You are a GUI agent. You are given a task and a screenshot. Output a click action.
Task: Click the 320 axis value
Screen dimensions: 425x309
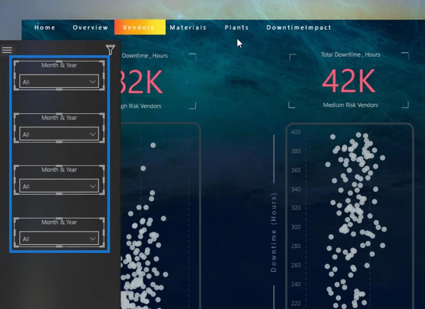point(296,208)
